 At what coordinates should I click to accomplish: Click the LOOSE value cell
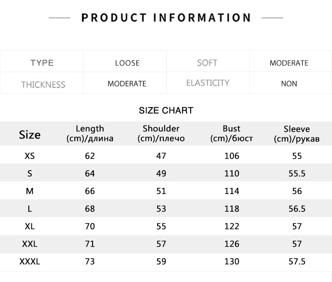click(x=127, y=63)
